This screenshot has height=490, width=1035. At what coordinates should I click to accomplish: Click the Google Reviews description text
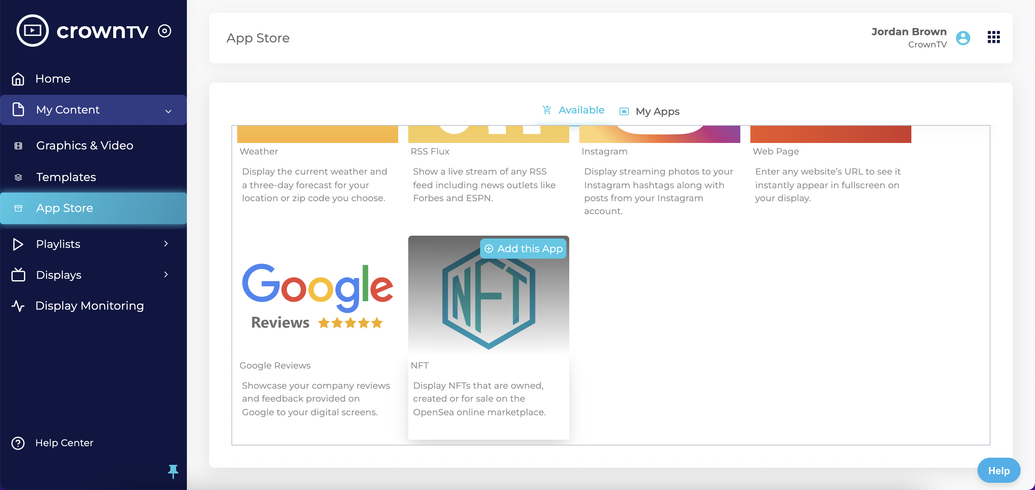click(316, 399)
